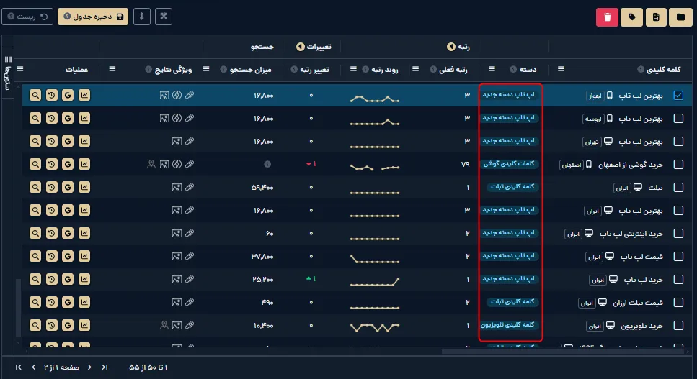Click the red trash delete button
697x379 pixels.
(x=607, y=17)
